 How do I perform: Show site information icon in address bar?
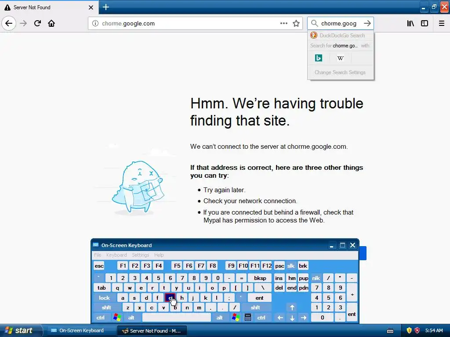point(95,23)
